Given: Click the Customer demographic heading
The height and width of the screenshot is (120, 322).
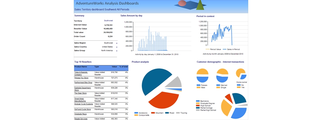Looking at the screenshot, I should (220, 62).
